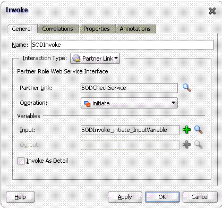Click green plus to auto-create input variable
222x208 pixels.
[x=186, y=130]
